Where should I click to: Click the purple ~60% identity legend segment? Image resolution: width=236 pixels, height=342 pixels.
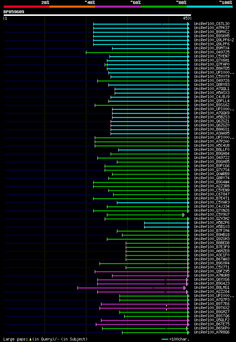tap(118, 7)
